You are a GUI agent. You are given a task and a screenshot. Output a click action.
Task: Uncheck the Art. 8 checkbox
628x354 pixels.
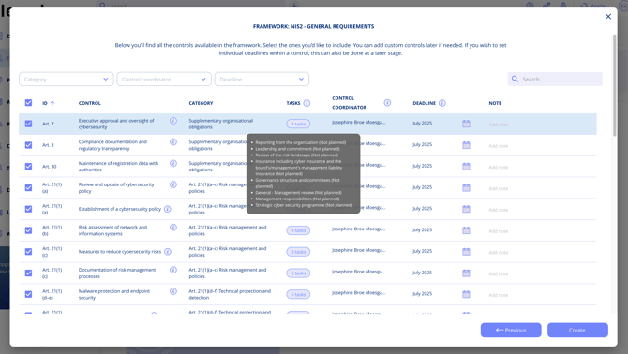point(28,145)
